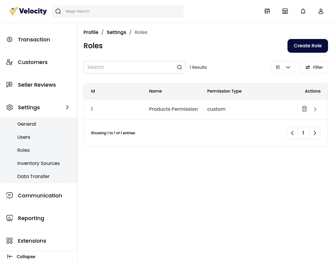This screenshot has width=334, height=262.
Task: Open the Products Permission role details arrow
Action: (315, 109)
